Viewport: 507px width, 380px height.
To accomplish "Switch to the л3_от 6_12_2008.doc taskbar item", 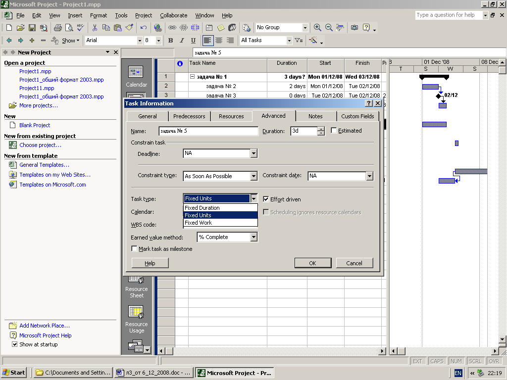I will [154, 373].
